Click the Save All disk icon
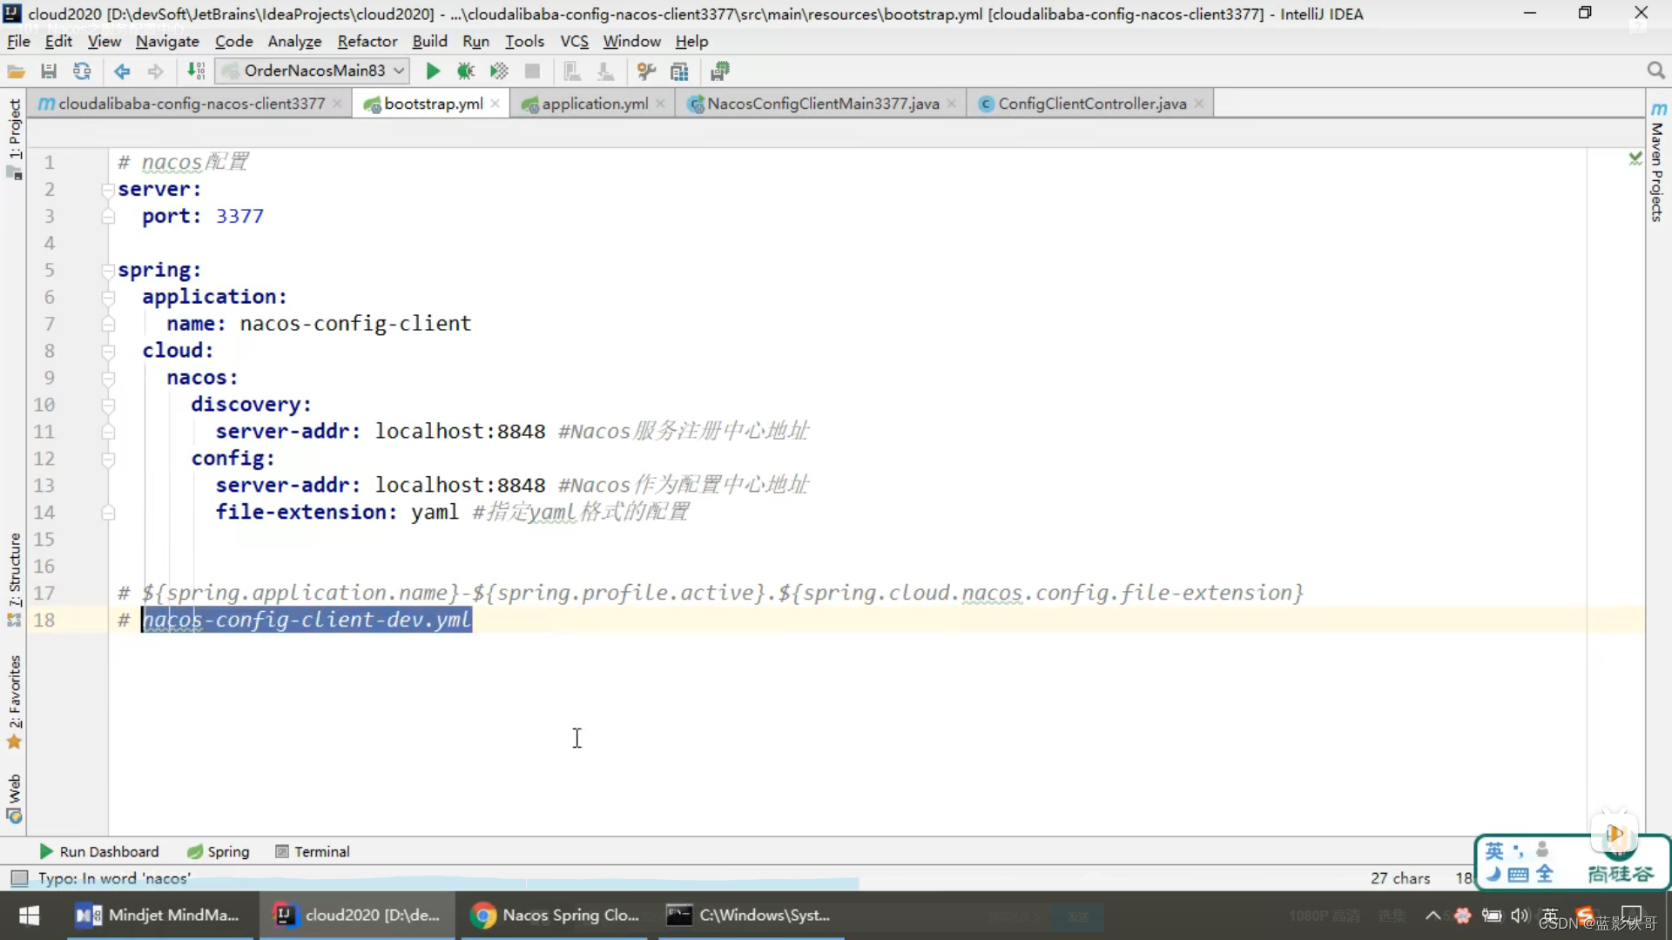 [x=49, y=71]
